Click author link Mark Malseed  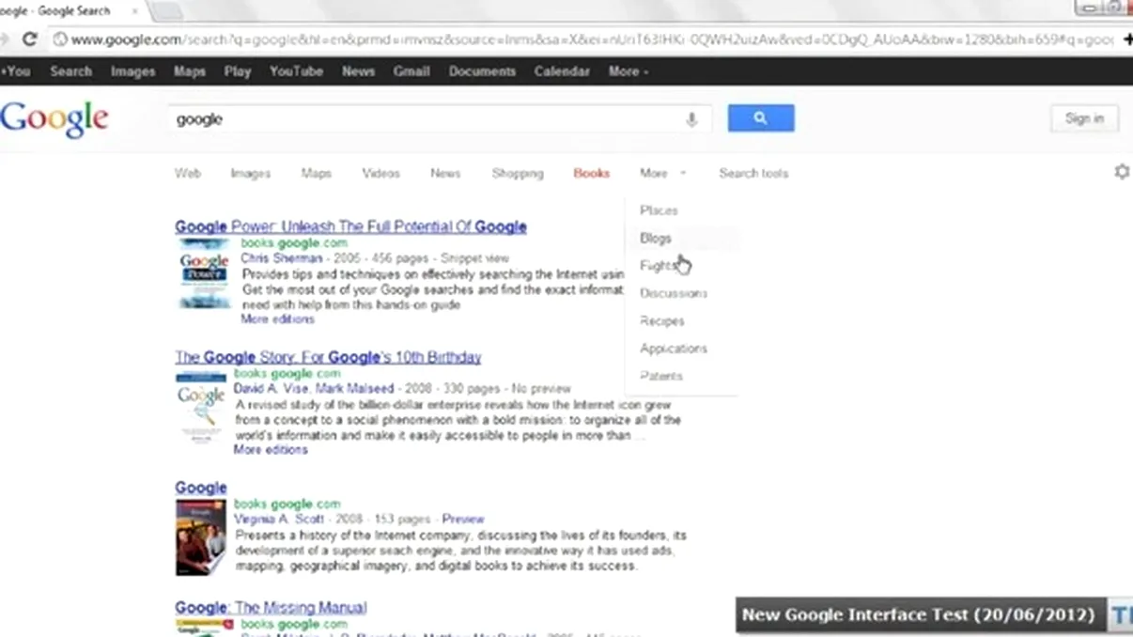(357, 388)
